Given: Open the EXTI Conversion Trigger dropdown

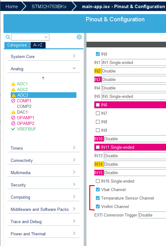Looking at the screenshot, I should pyautogui.click(x=152, y=215).
